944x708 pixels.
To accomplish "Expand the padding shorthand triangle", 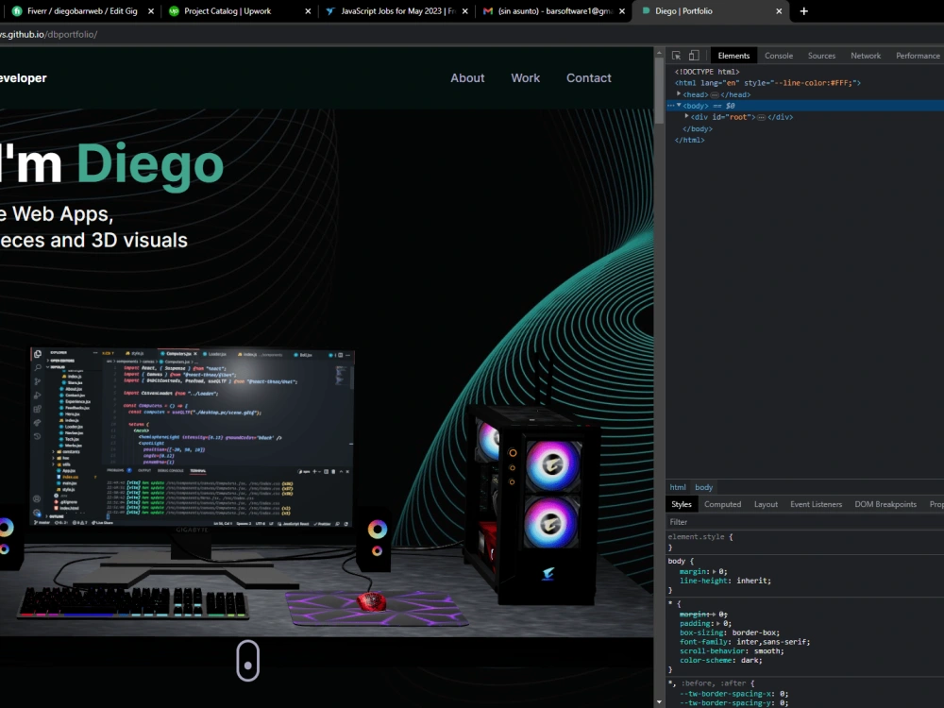I will tap(718, 623).
